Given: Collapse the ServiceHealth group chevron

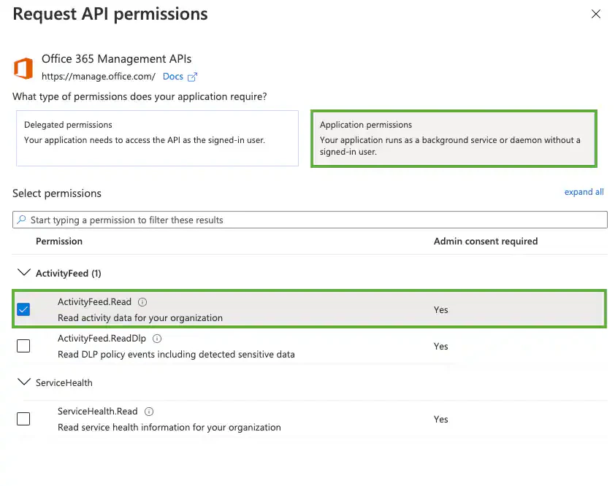Looking at the screenshot, I should coord(24,382).
